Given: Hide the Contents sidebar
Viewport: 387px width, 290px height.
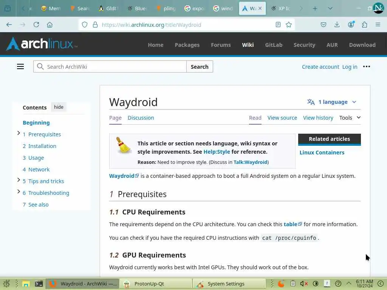Looking at the screenshot, I should (59, 107).
